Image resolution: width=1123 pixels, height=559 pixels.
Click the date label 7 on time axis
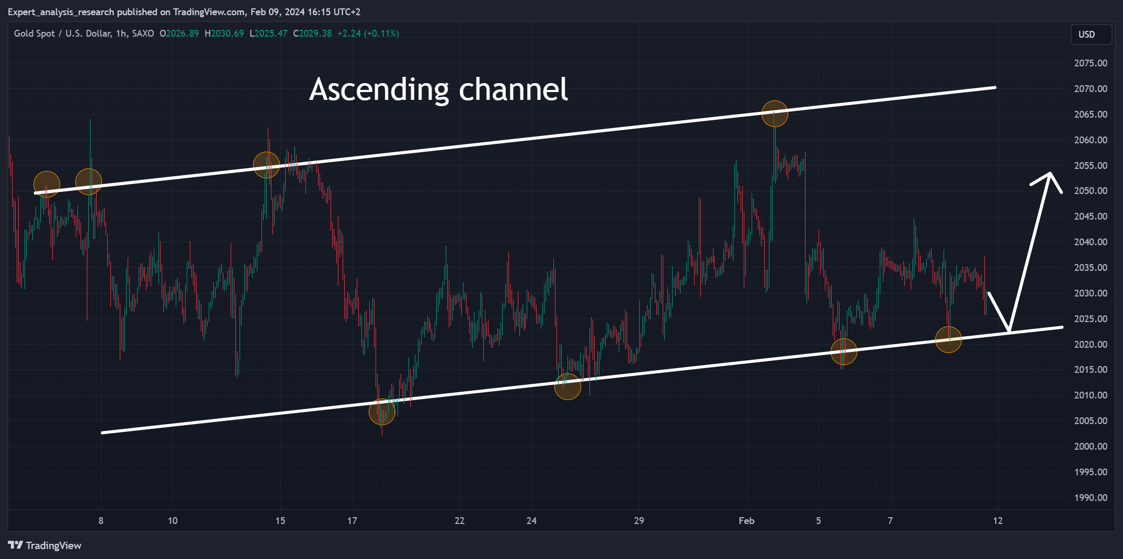[890, 521]
